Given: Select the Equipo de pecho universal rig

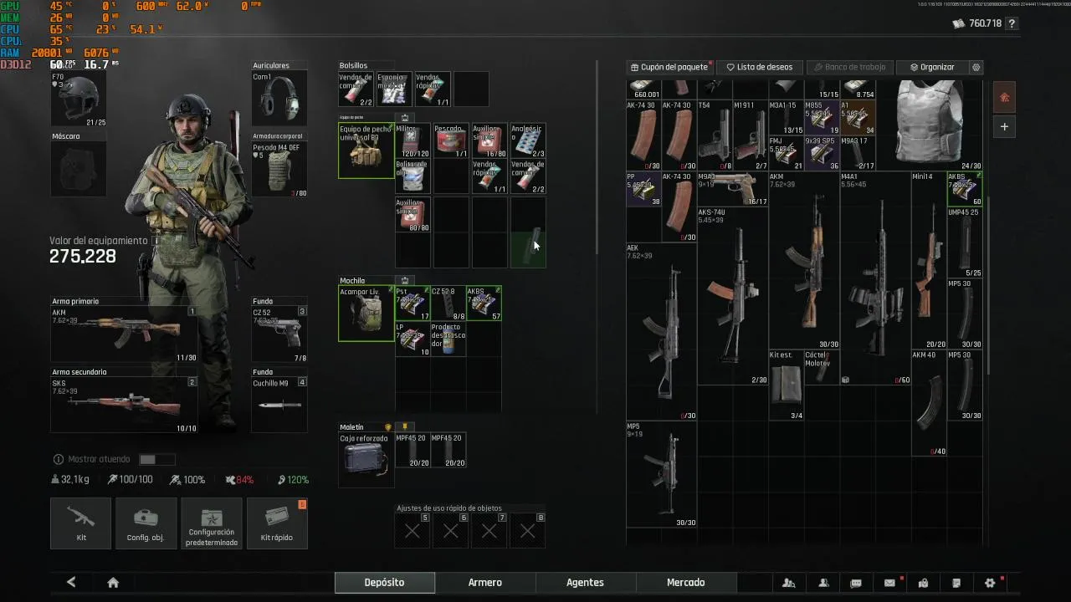Looking at the screenshot, I should 366,151.
